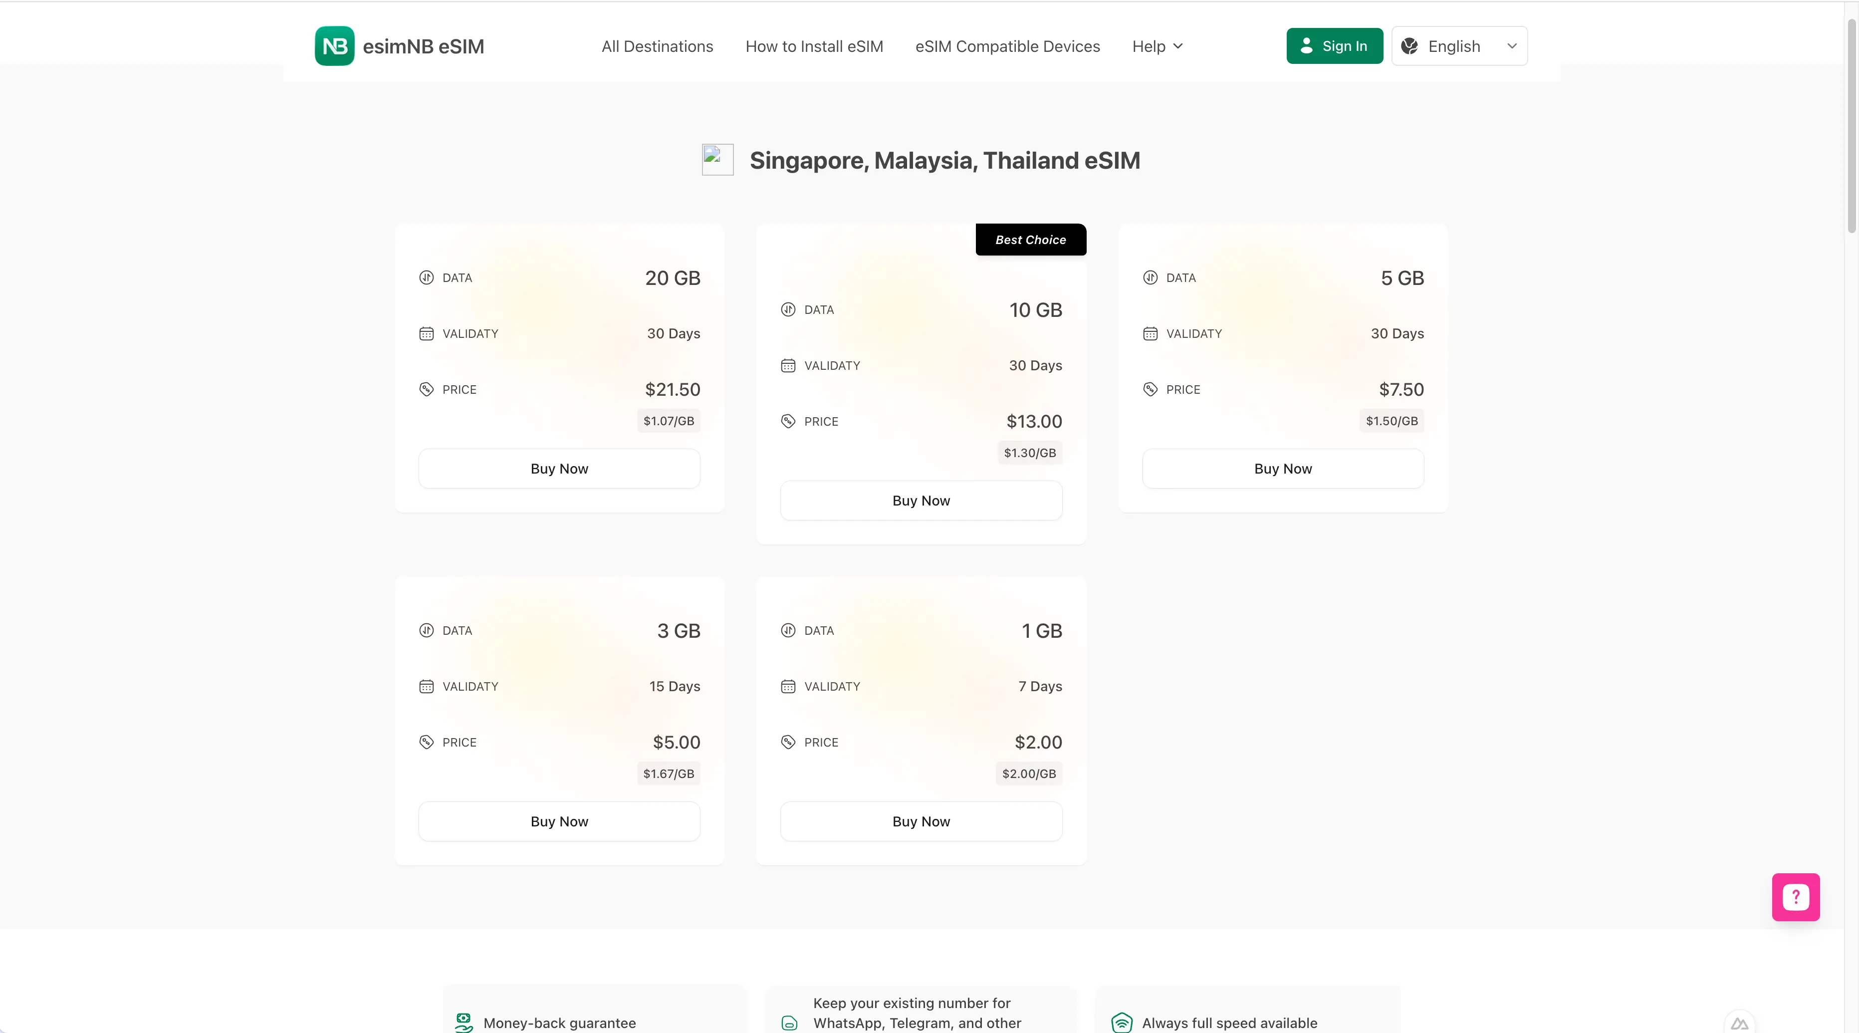
Task: Click the calendar icon in 5 GB card
Action: (1151, 333)
